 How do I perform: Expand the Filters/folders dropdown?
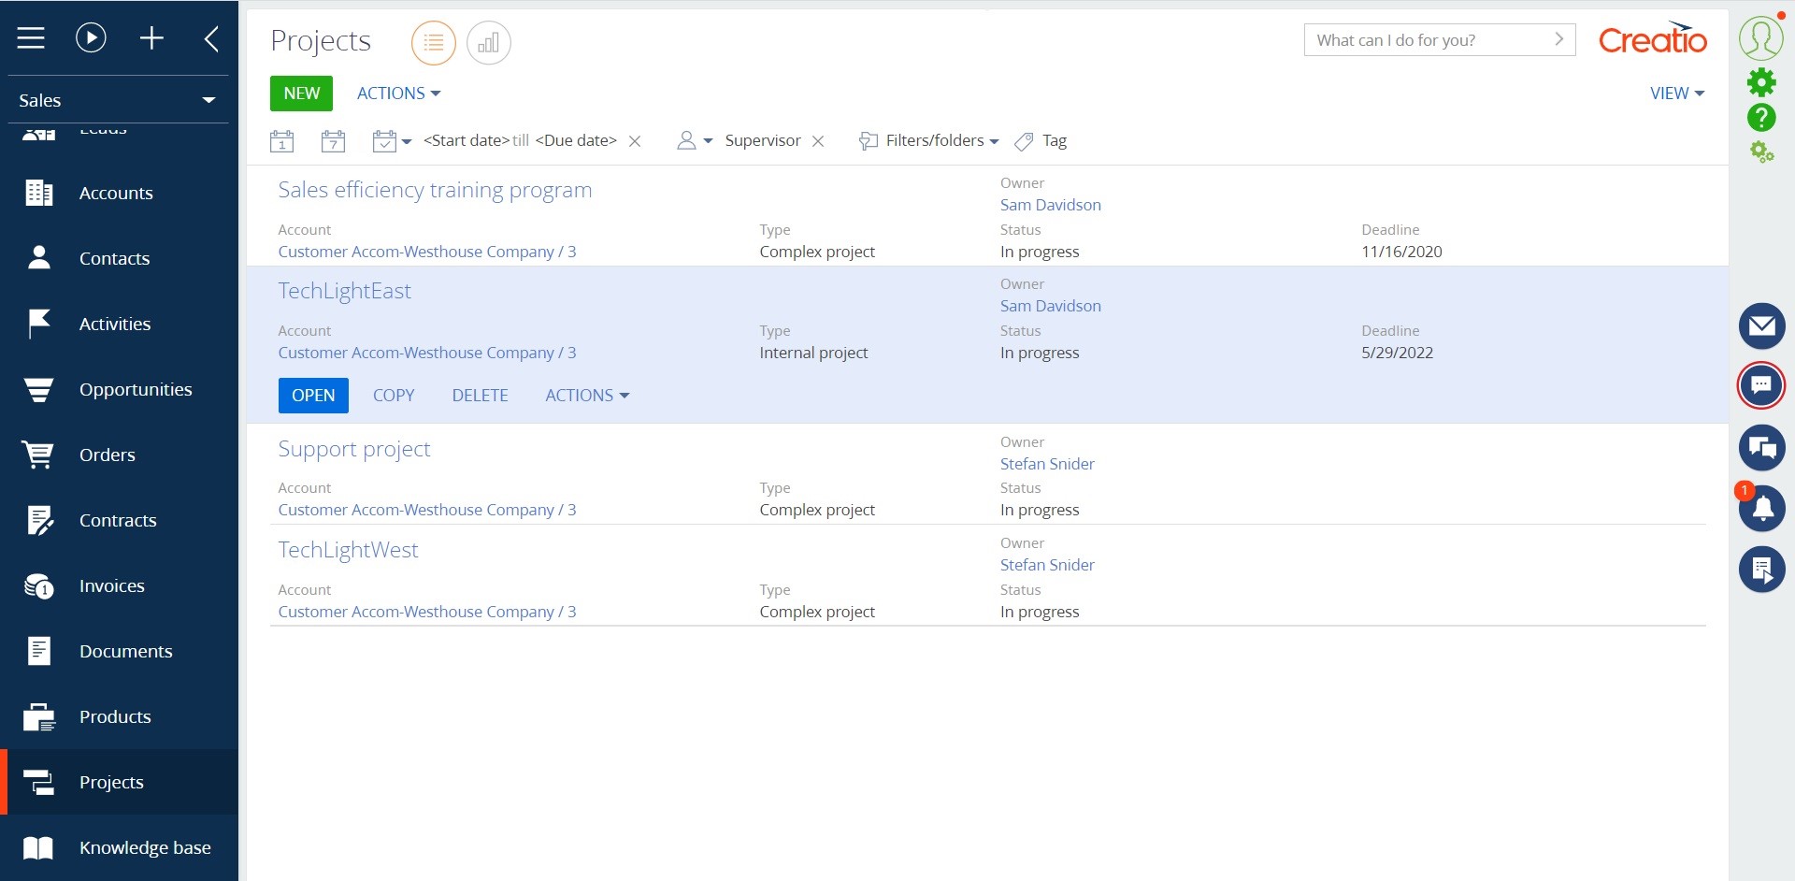928,140
